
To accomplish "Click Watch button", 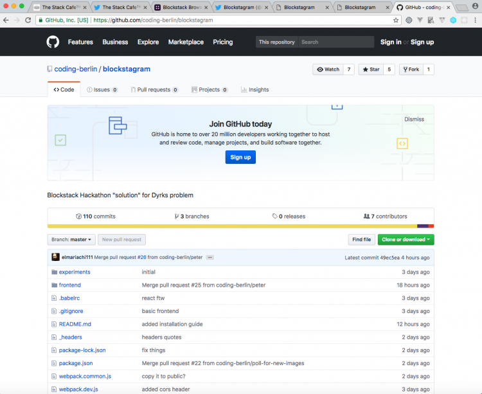I will tap(328, 69).
